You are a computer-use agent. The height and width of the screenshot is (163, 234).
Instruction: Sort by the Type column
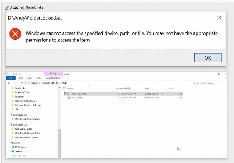147,89
